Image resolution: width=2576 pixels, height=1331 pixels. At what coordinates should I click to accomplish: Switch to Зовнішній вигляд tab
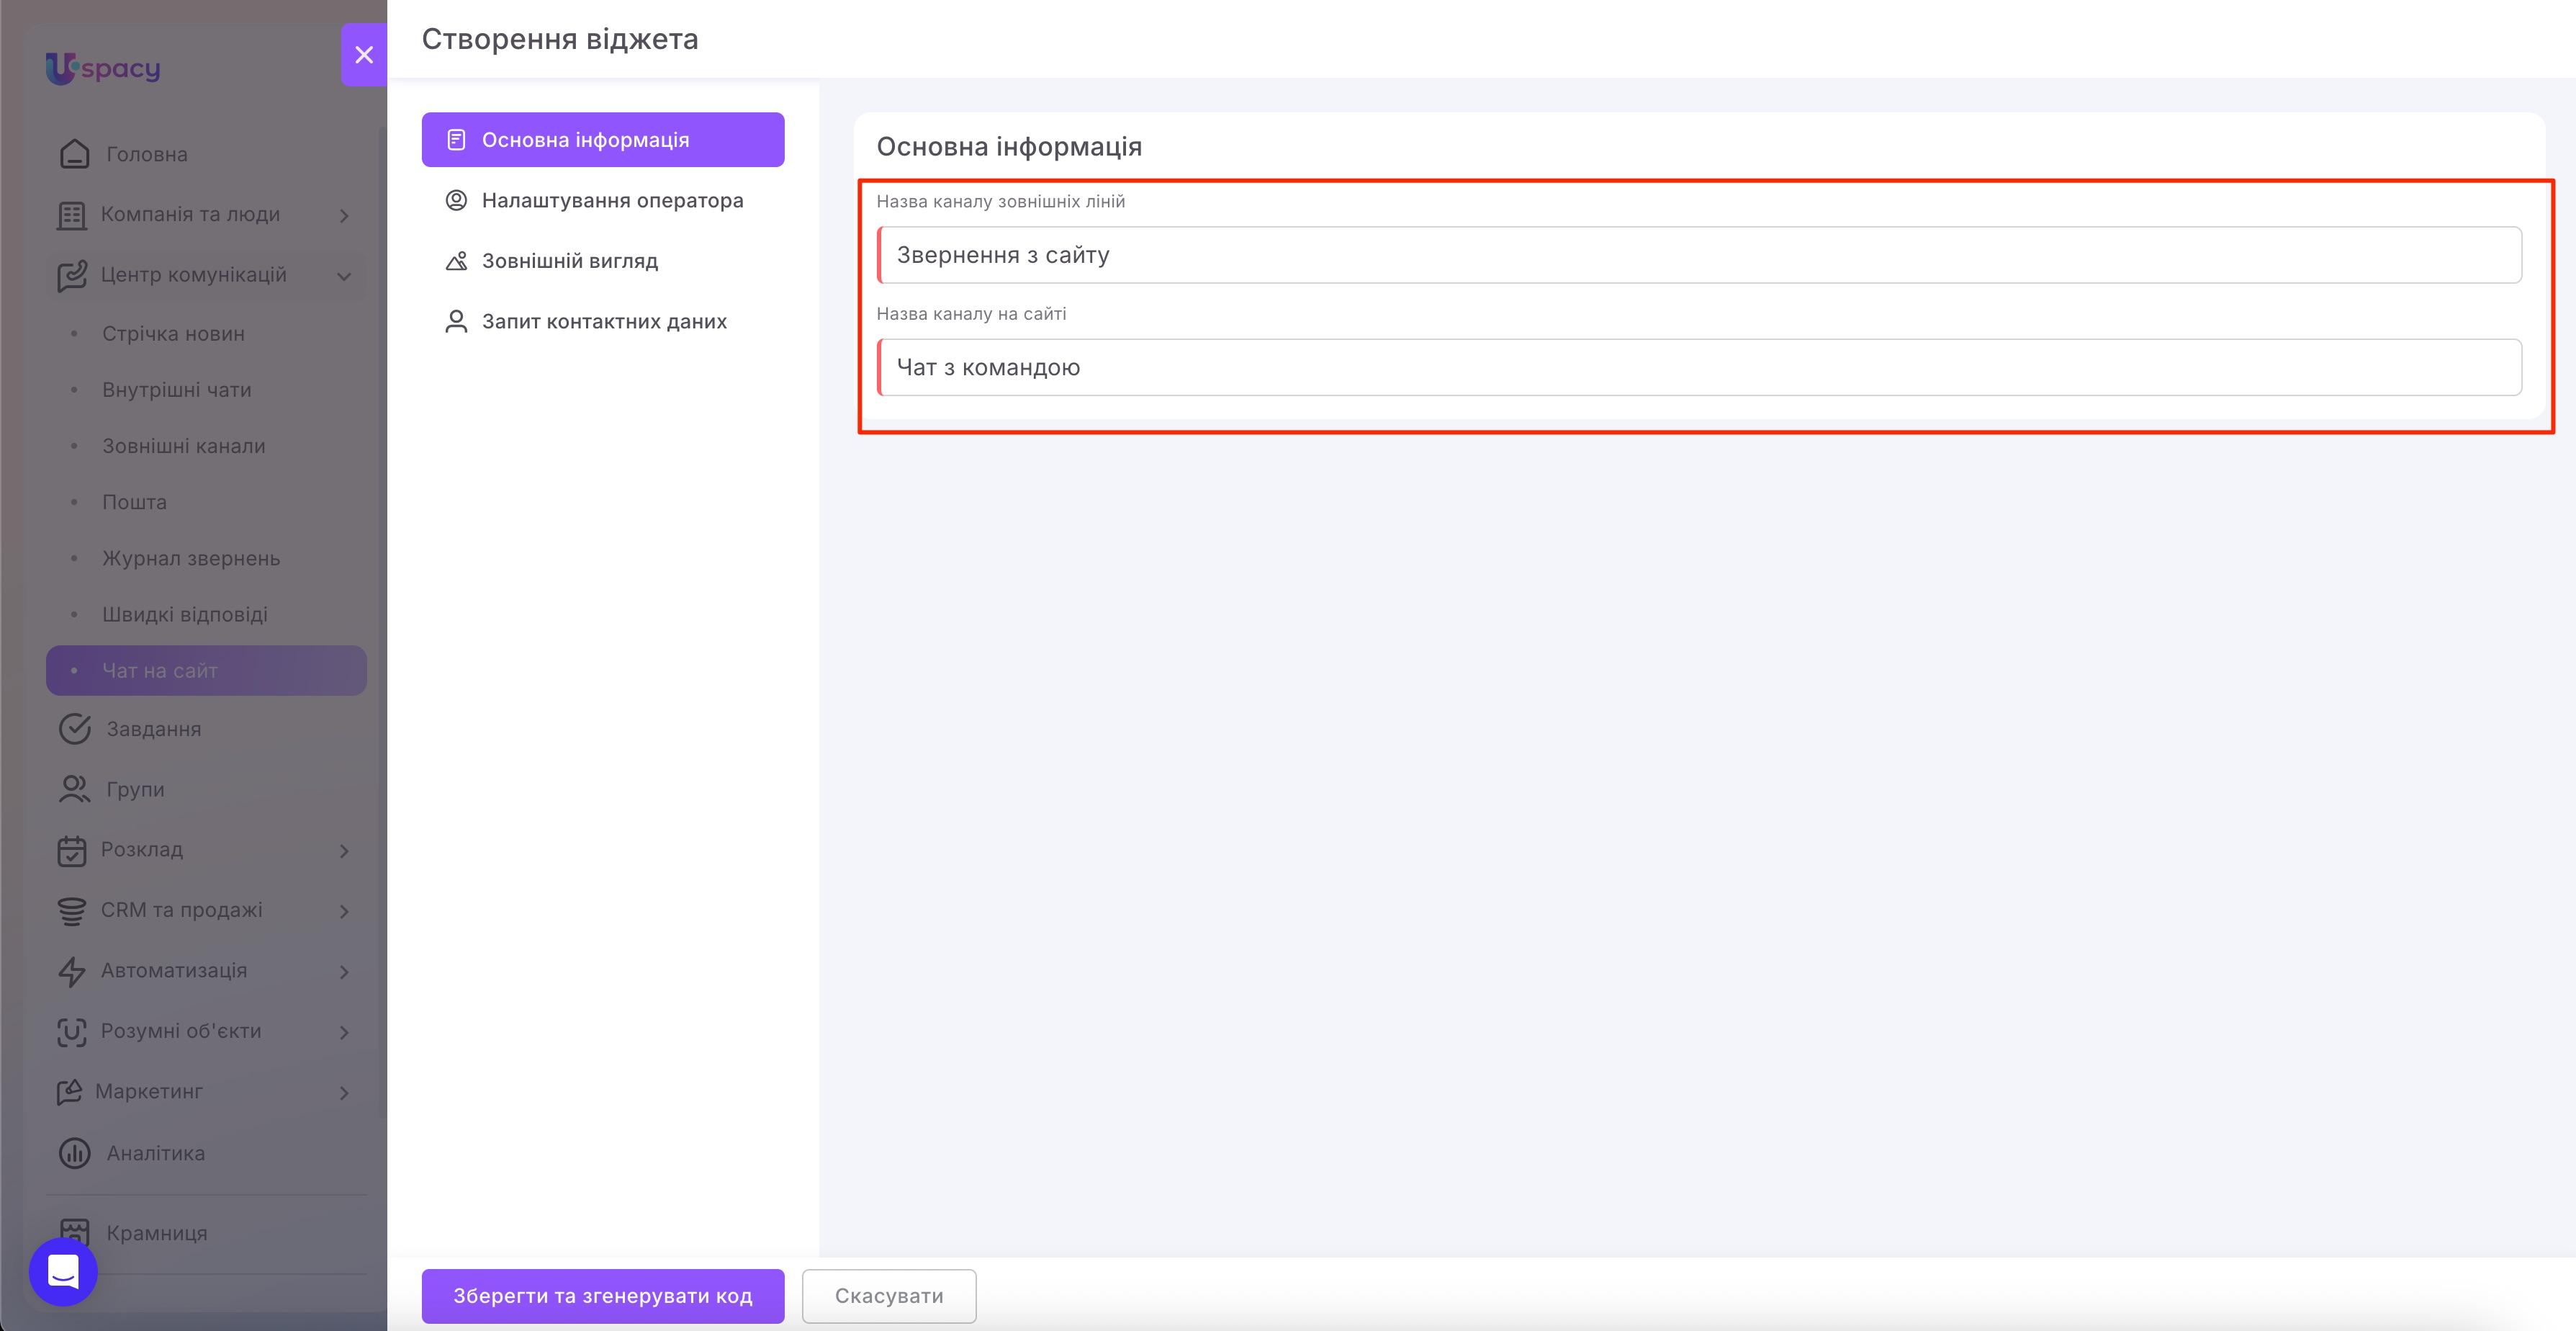pyautogui.click(x=603, y=261)
